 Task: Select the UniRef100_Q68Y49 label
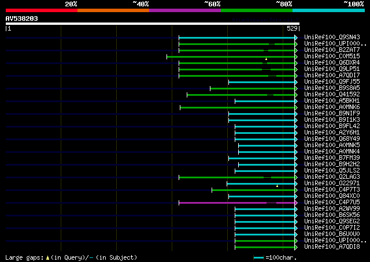click(332, 139)
